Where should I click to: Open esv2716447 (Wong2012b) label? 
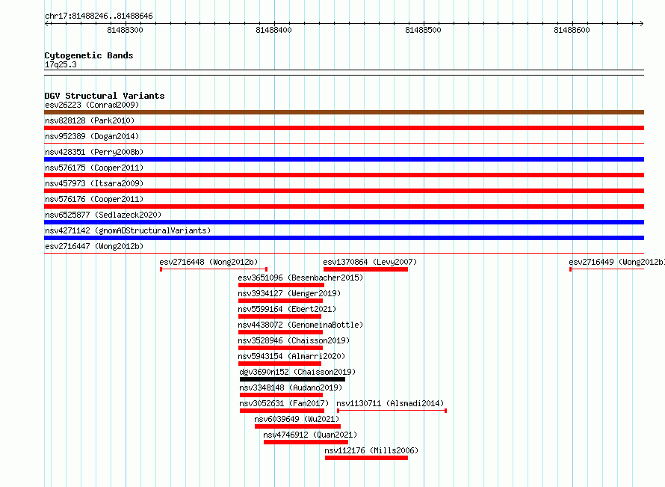point(94,246)
